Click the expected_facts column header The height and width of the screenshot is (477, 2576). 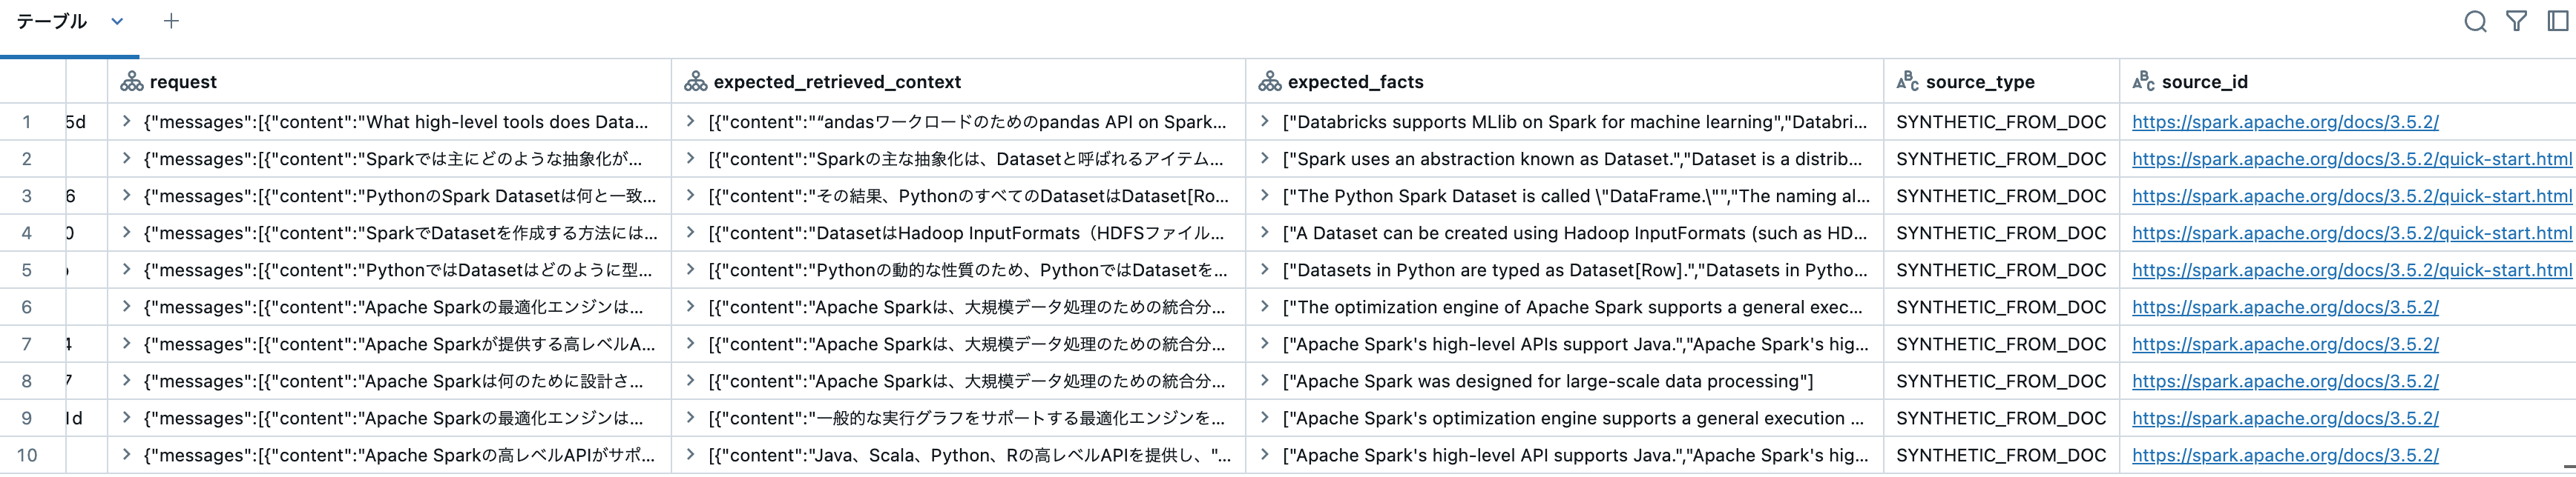1564,81
